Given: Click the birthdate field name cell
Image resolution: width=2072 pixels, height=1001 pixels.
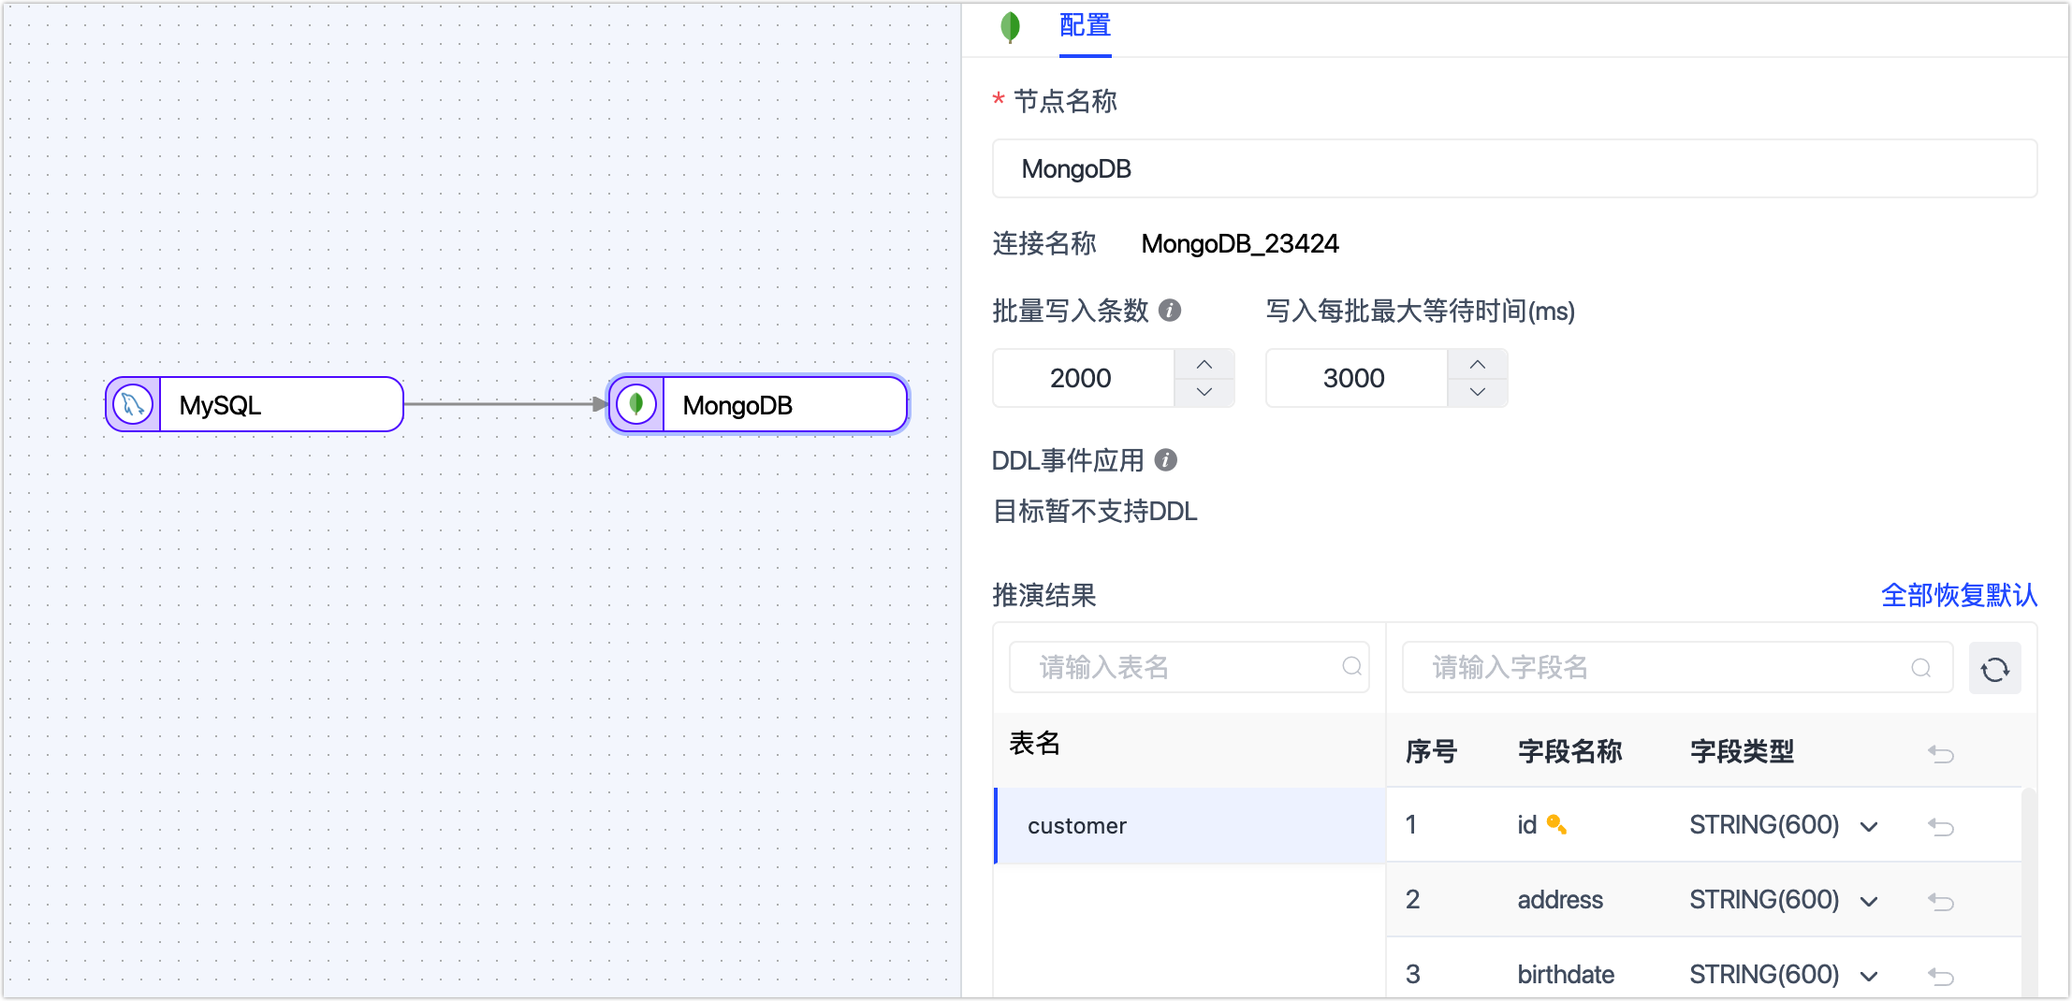Looking at the screenshot, I should (1566, 975).
